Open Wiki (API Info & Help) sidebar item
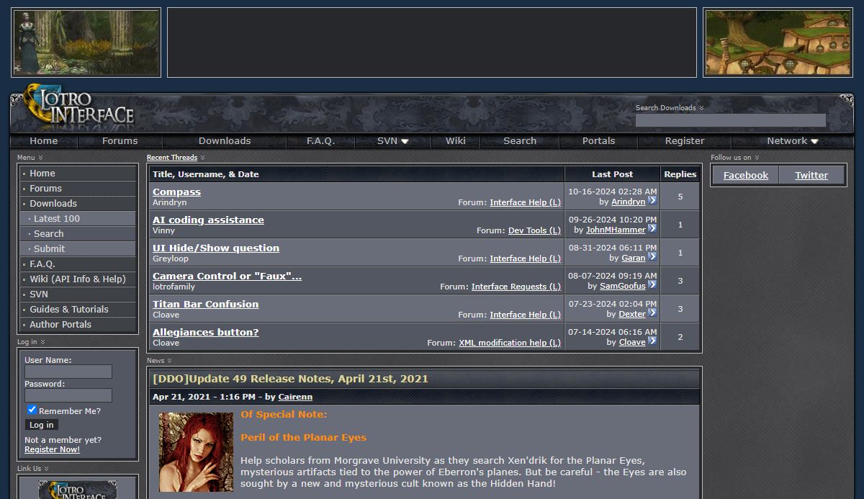The height and width of the screenshot is (499, 864). pyautogui.click(x=78, y=279)
